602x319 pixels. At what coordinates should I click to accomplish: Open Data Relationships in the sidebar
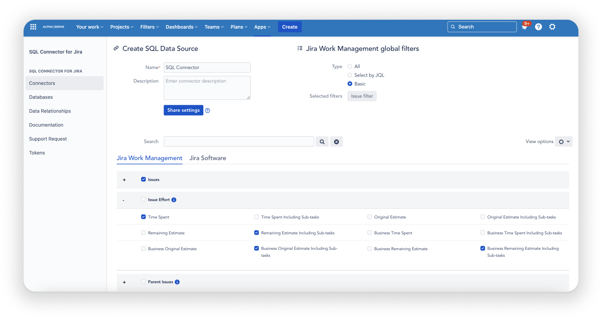pos(50,111)
